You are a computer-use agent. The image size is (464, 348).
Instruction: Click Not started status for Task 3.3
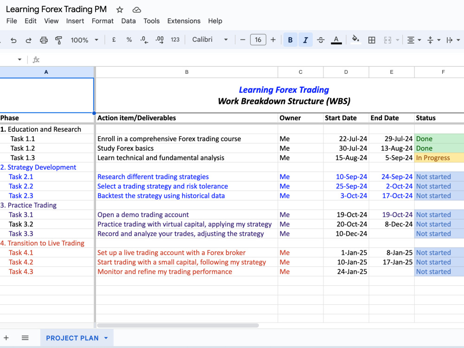point(439,234)
